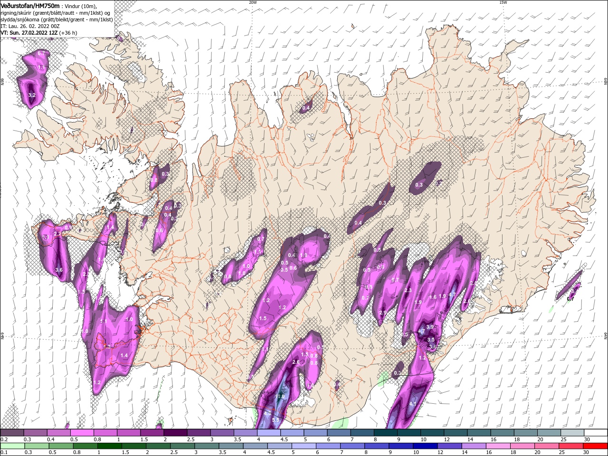This screenshot has width=608, height=456.
Task: Pick the white swatch ending the snow scale
Action: point(595,433)
